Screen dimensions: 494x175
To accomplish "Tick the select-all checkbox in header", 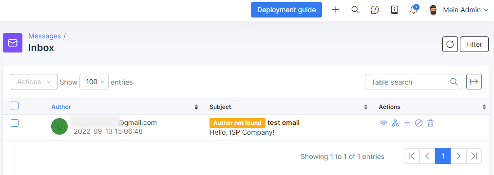I will pos(15,105).
